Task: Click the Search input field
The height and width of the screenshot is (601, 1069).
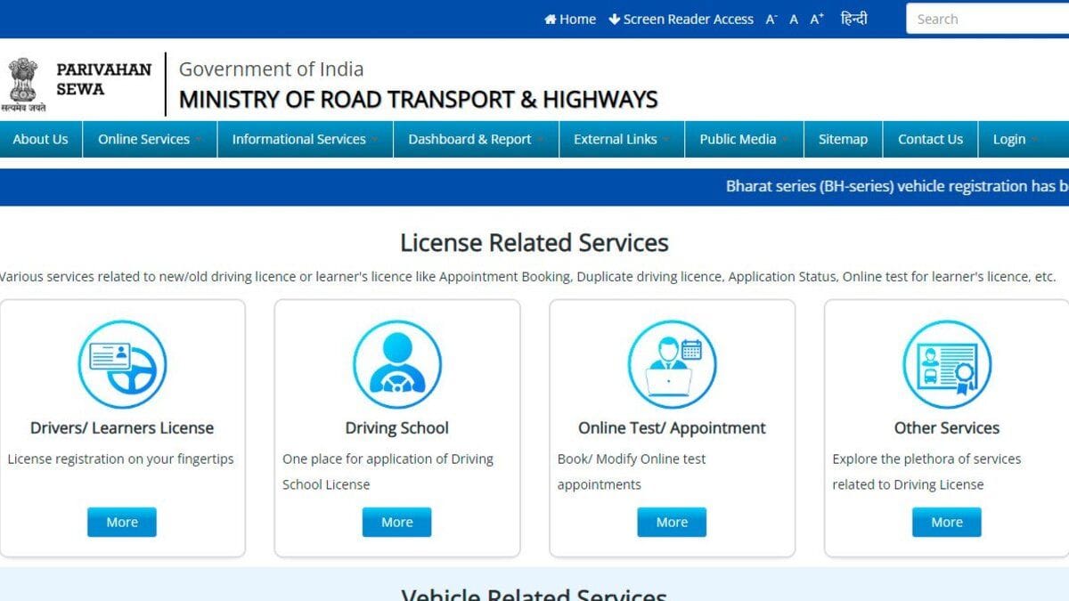Action: click(987, 19)
